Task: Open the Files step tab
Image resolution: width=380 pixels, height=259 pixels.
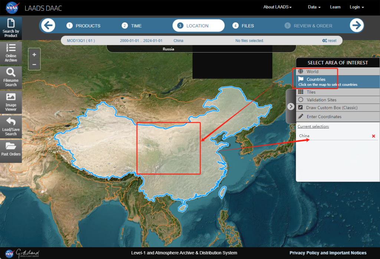Action: pos(243,26)
